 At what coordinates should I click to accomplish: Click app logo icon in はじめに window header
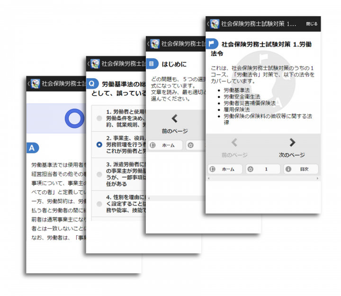point(155,44)
